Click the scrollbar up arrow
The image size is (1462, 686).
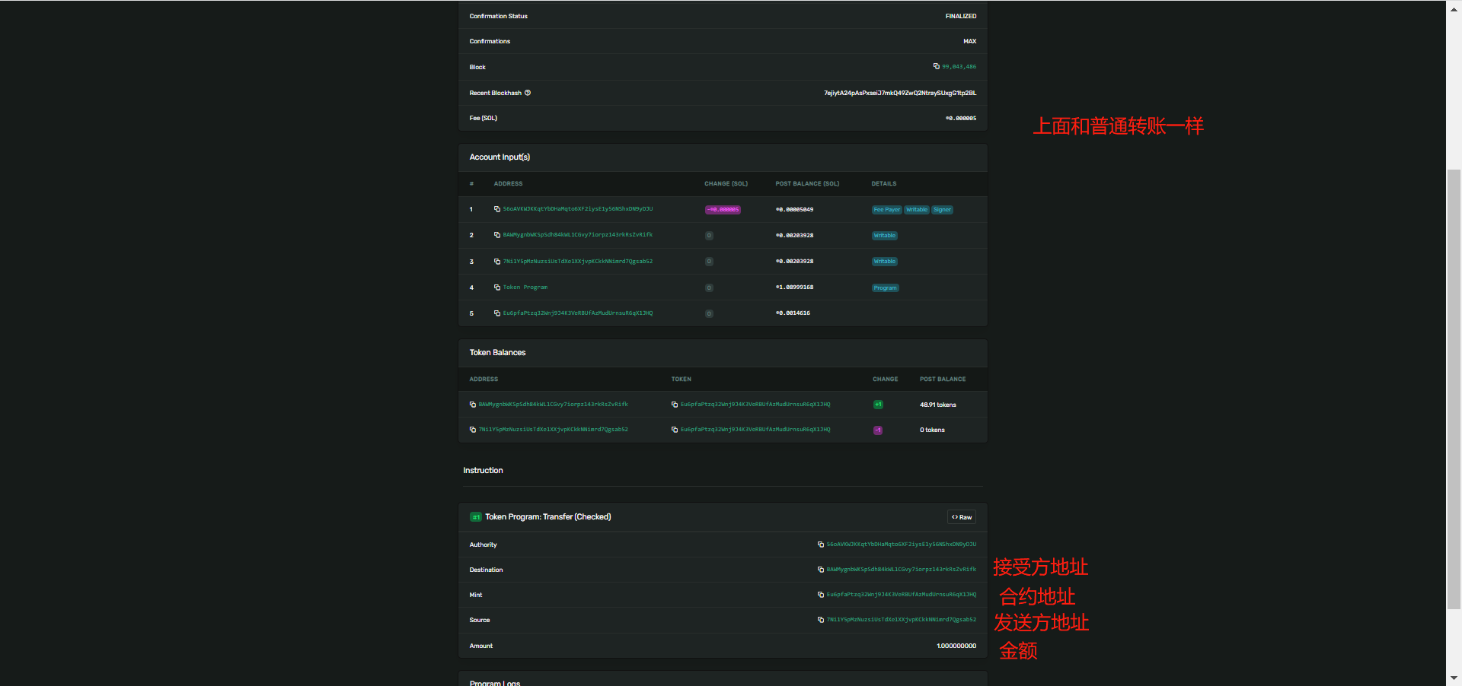[1454, 5]
